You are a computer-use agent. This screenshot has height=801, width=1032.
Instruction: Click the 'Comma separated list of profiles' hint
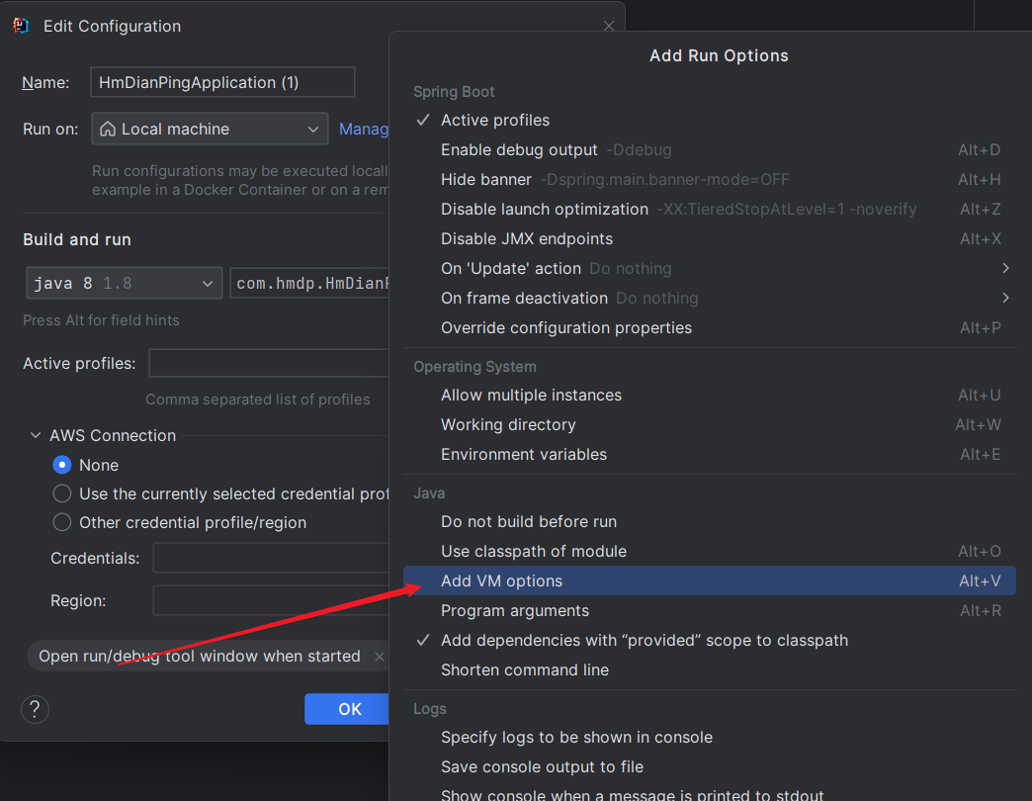(x=257, y=400)
